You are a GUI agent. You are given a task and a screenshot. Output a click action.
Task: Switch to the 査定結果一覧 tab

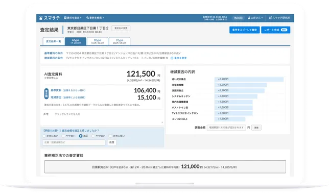[x=54, y=41]
